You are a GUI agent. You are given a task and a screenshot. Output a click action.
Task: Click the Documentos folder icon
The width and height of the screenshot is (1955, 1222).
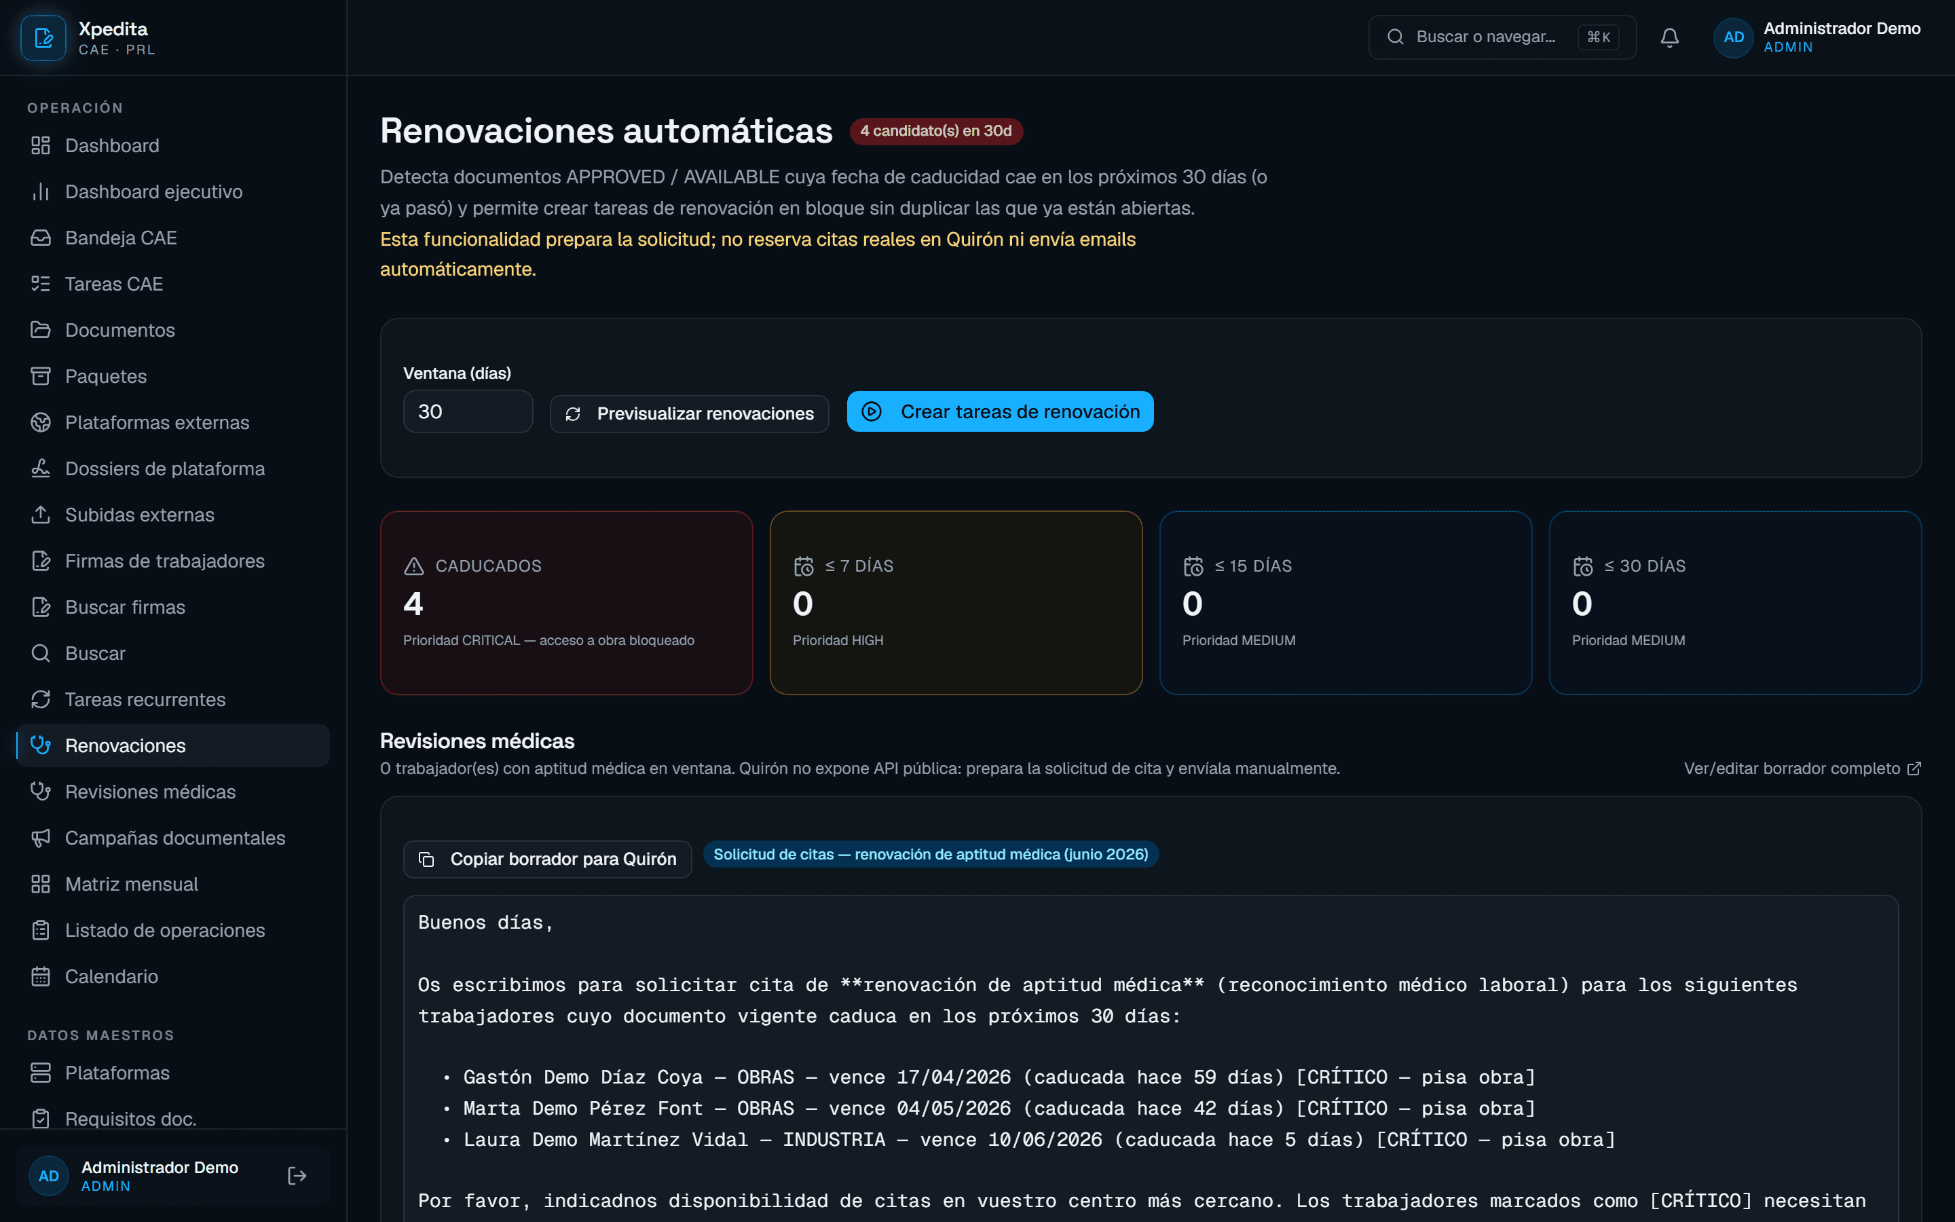[x=41, y=330]
